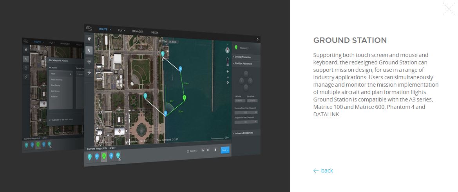This screenshot has width=458, height=192.
Task: Open the FLY menu tab
Action: [x=121, y=30]
